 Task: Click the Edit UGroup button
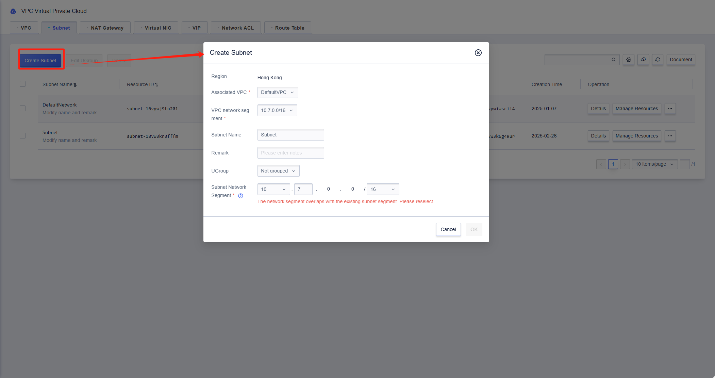coord(84,61)
